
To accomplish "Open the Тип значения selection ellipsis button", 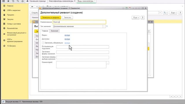I will point(104,26).
